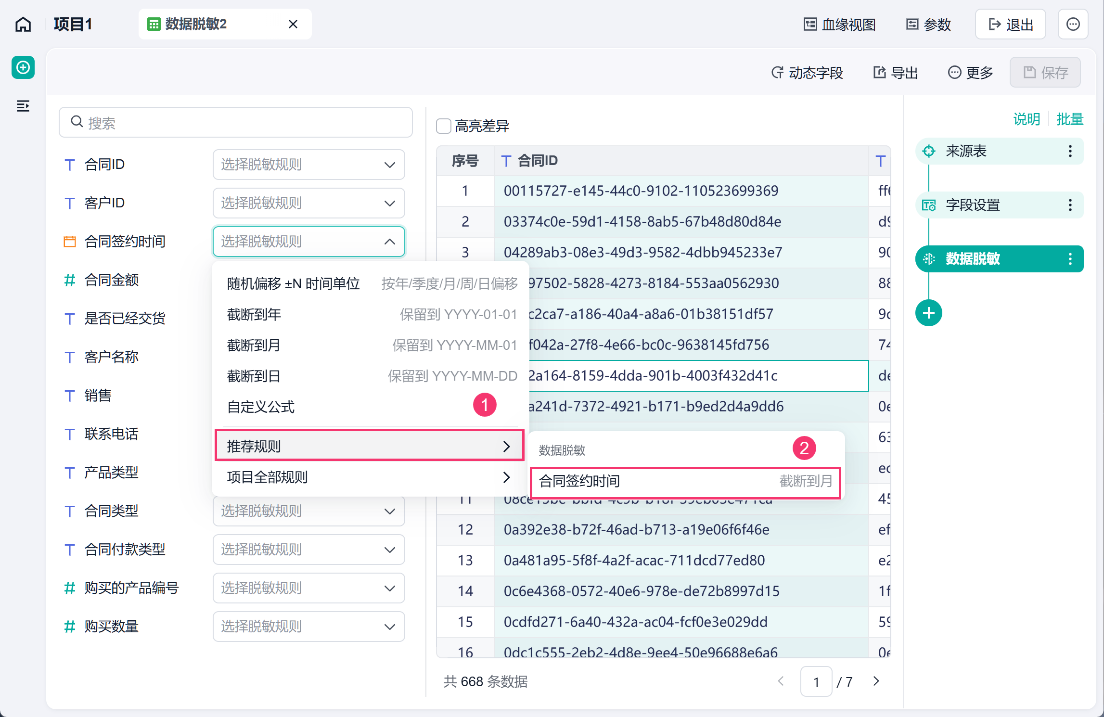Screen dimensions: 1104x717
Task: Choose 合同签约时间 截断到月 recommended rule
Action: [685, 481]
